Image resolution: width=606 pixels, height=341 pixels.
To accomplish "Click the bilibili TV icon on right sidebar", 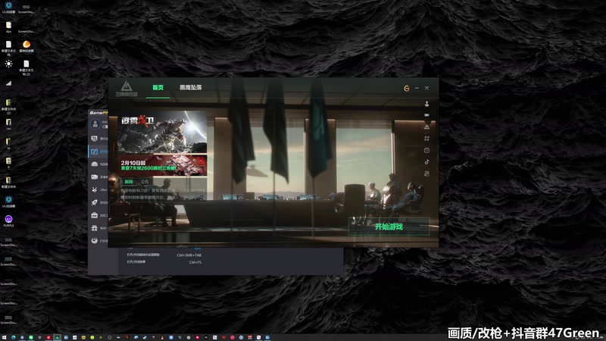I will coord(426,150).
